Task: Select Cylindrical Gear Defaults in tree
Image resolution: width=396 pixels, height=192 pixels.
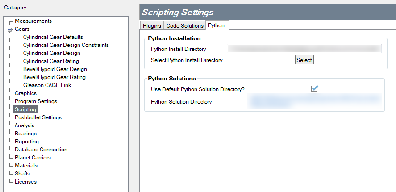Action: coord(53,37)
